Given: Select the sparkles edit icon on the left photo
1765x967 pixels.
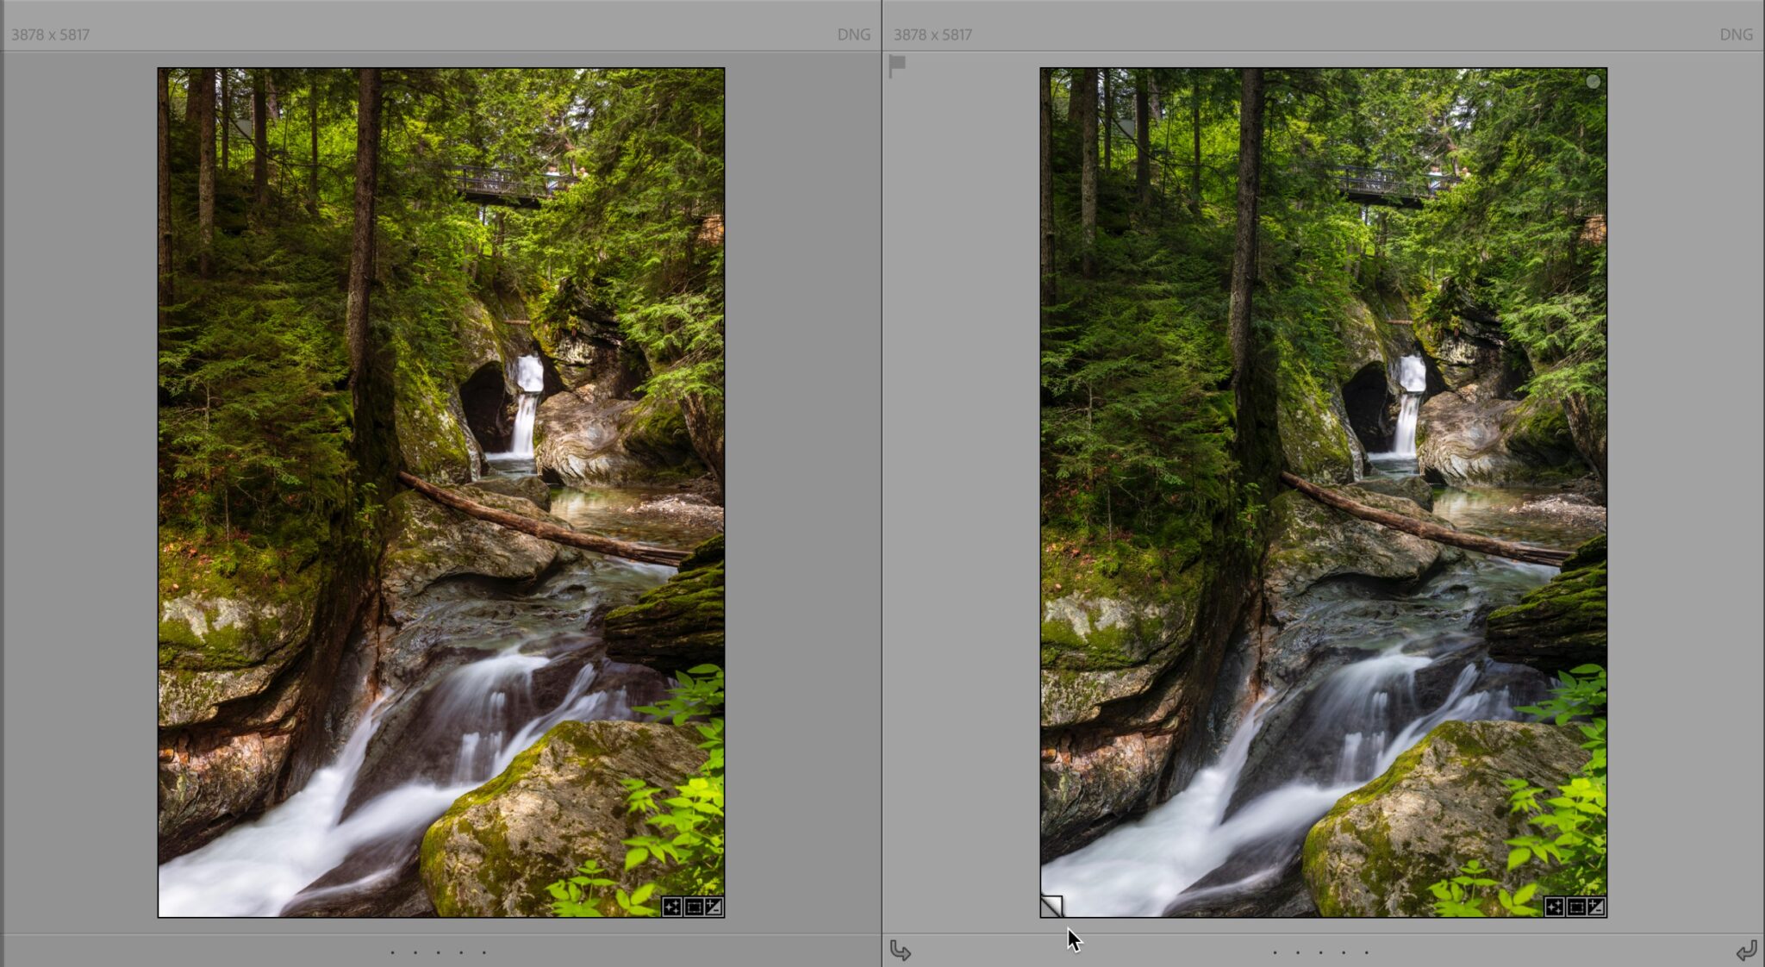Looking at the screenshot, I should tap(671, 907).
